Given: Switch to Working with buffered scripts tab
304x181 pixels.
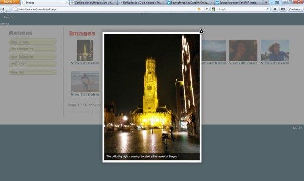Looking at the screenshot, I should coord(93,3).
